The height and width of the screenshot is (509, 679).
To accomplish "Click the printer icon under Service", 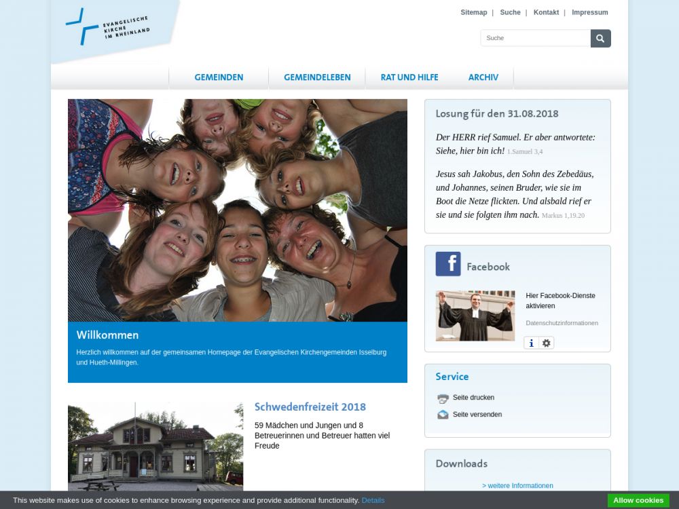I will coord(443,398).
